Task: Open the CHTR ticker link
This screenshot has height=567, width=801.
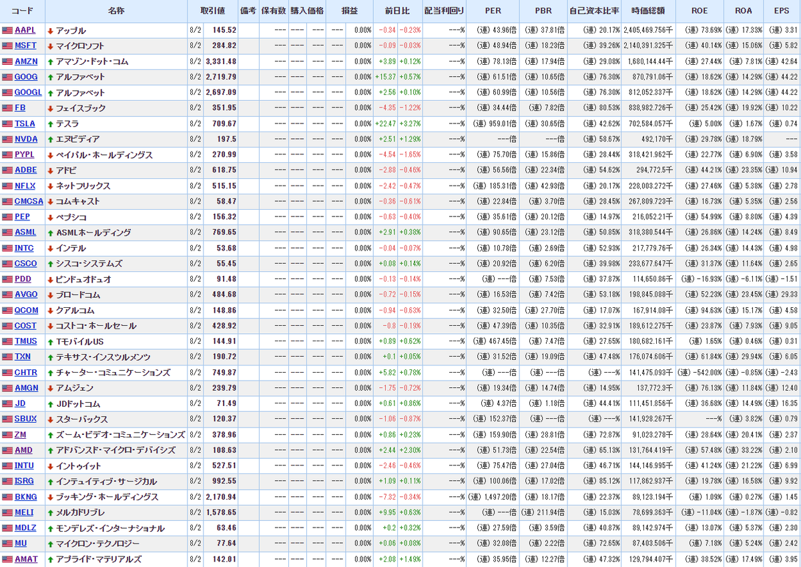Action: tap(26, 373)
